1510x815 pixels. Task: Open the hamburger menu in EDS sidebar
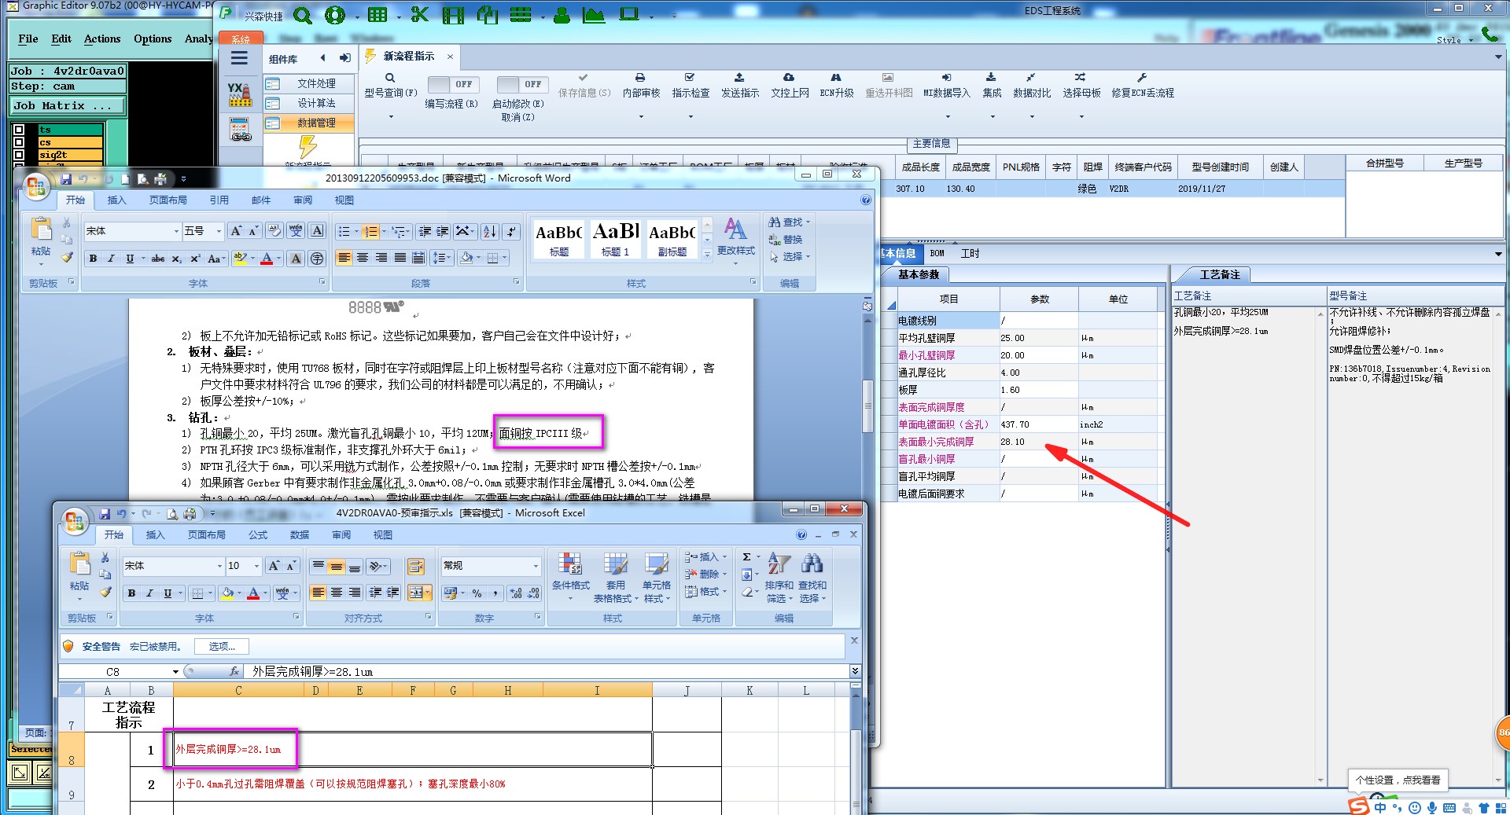(x=239, y=58)
